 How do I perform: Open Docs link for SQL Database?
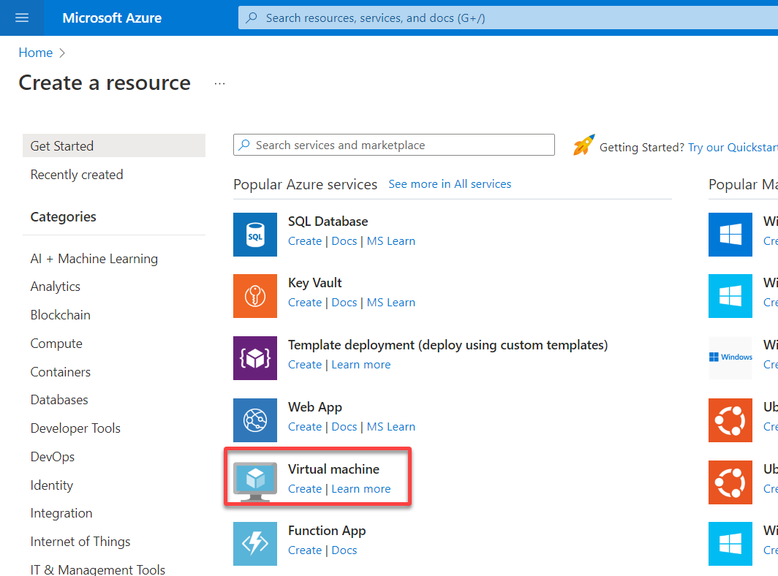pos(344,241)
